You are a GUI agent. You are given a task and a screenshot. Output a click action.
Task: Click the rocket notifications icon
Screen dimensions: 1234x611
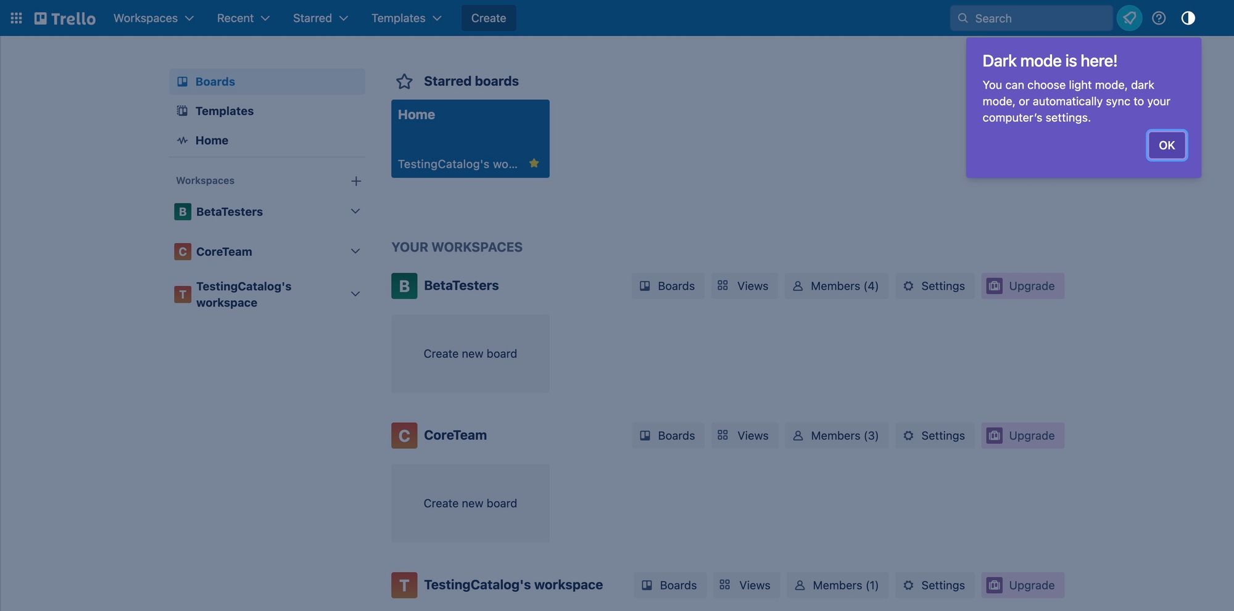click(1129, 18)
